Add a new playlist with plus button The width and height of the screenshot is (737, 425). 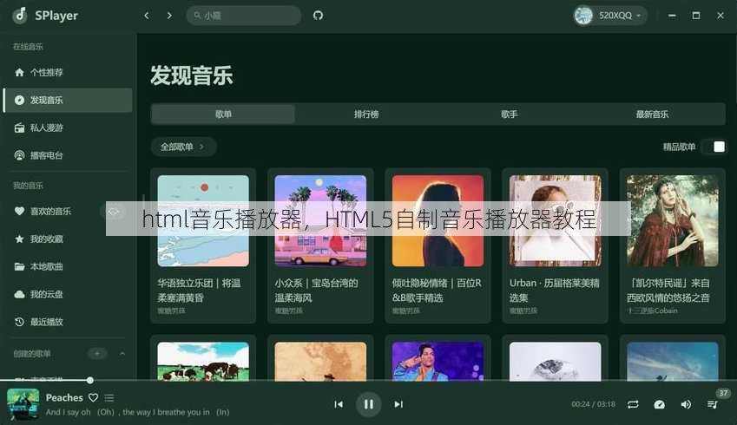pos(97,354)
